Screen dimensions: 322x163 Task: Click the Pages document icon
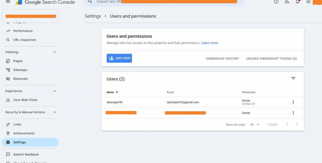(8, 61)
